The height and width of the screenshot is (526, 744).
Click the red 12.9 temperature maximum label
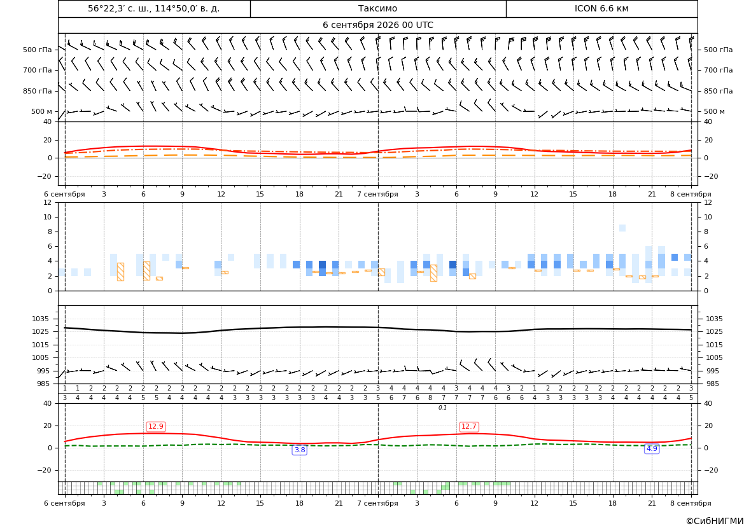(x=156, y=426)
